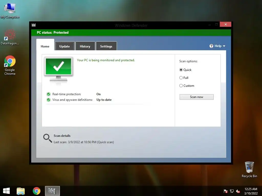Click the Windows Defender title bar text
Viewport: 262px width, 196px height.
coord(131,25)
